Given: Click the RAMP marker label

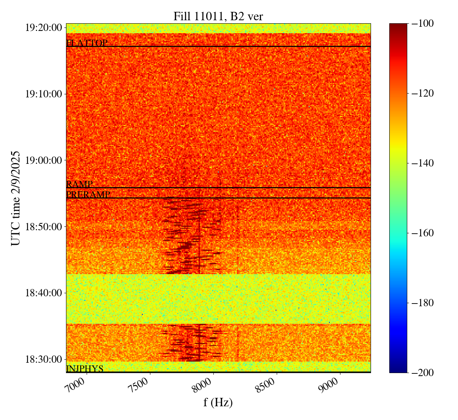Looking at the screenshot, I should [x=79, y=184].
